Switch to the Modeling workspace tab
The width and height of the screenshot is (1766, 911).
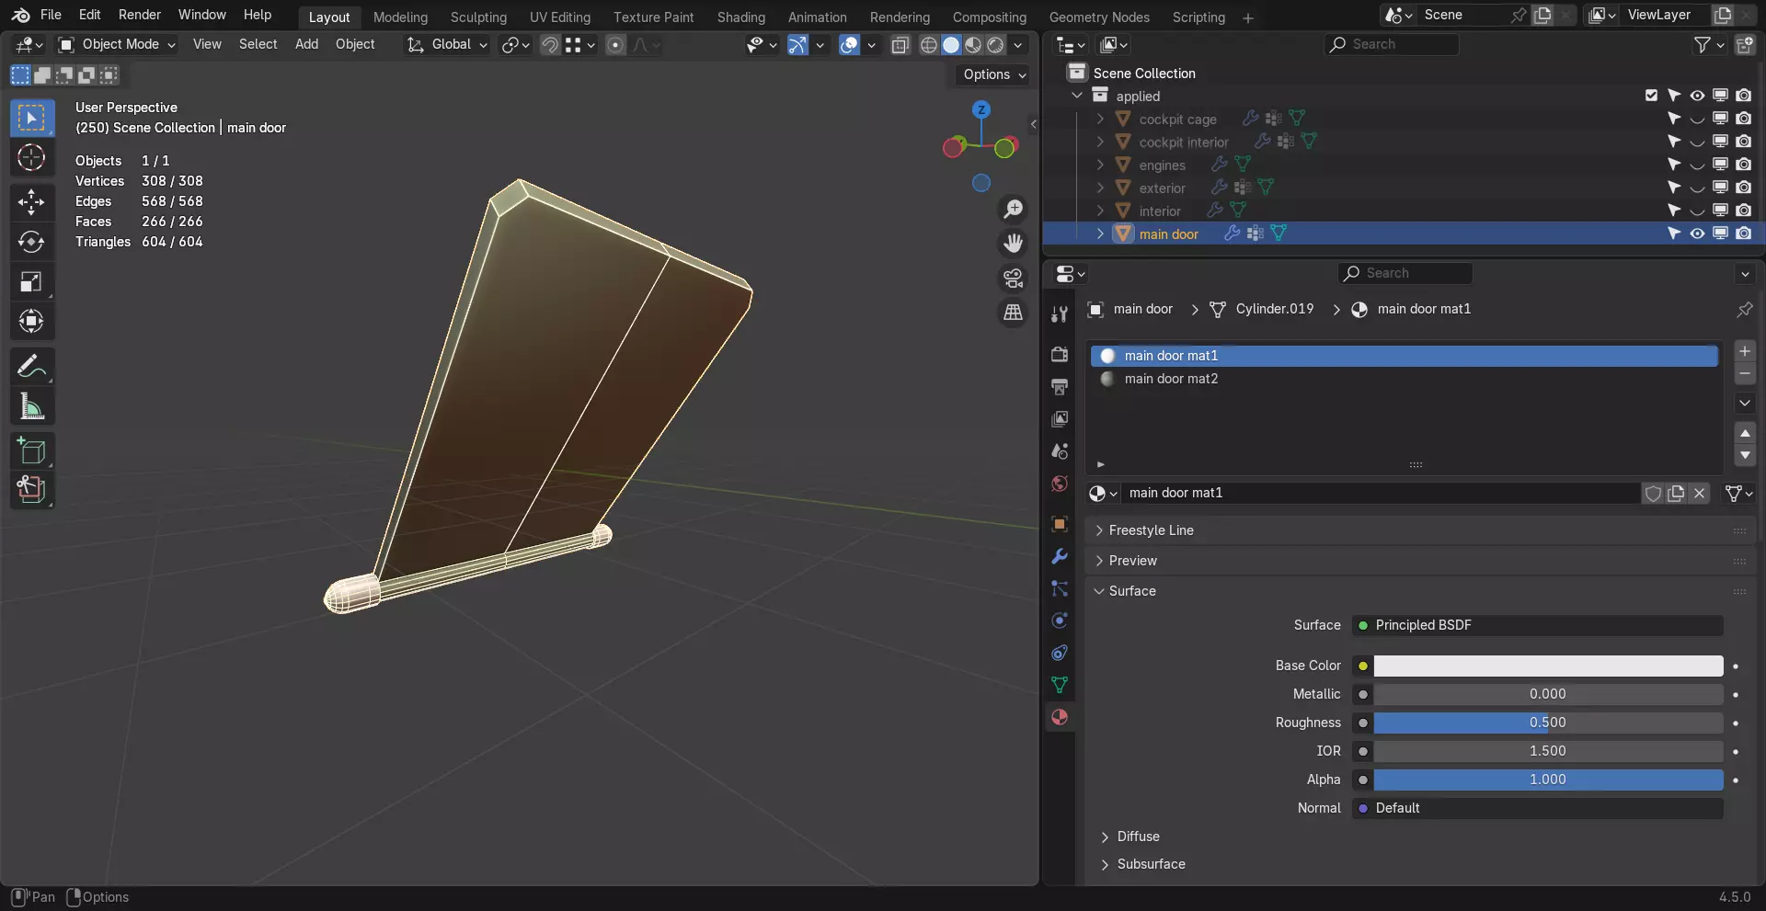pyautogui.click(x=400, y=17)
